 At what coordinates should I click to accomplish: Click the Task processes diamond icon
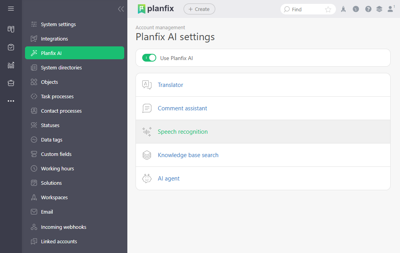point(34,96)
